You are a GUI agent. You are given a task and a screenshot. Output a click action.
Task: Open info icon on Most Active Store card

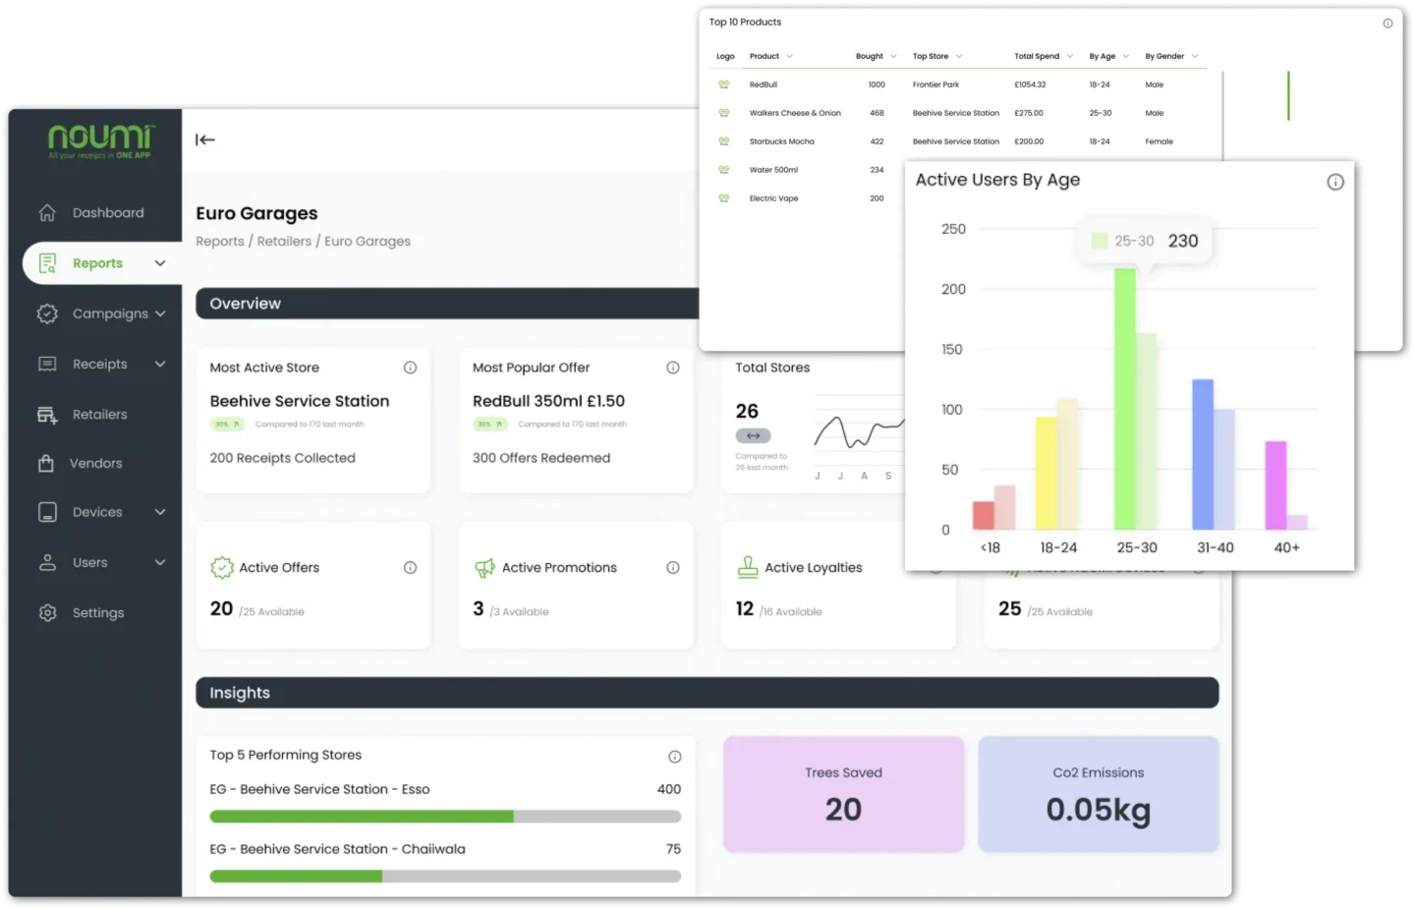(410, 368)
